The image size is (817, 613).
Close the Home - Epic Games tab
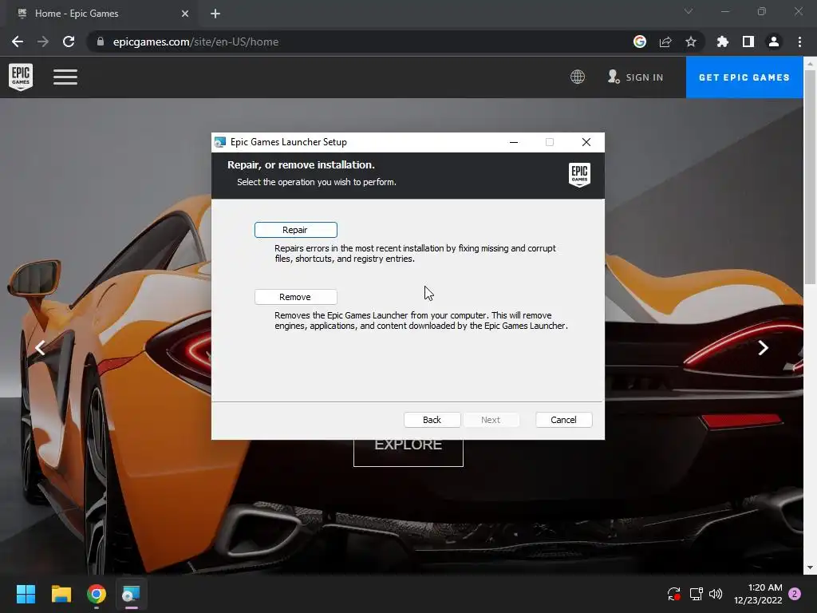click(x=185, y=14)
